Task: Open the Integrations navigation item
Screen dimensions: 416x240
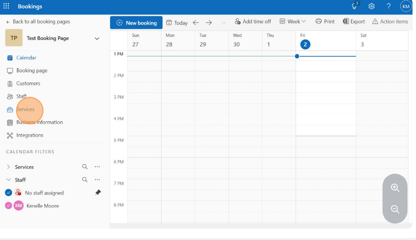Action: [x=25, y=135]
